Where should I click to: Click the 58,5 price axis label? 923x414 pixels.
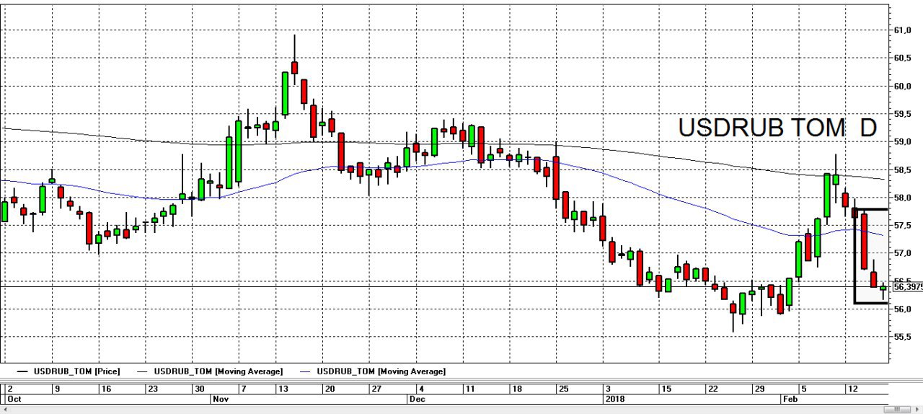903,169
